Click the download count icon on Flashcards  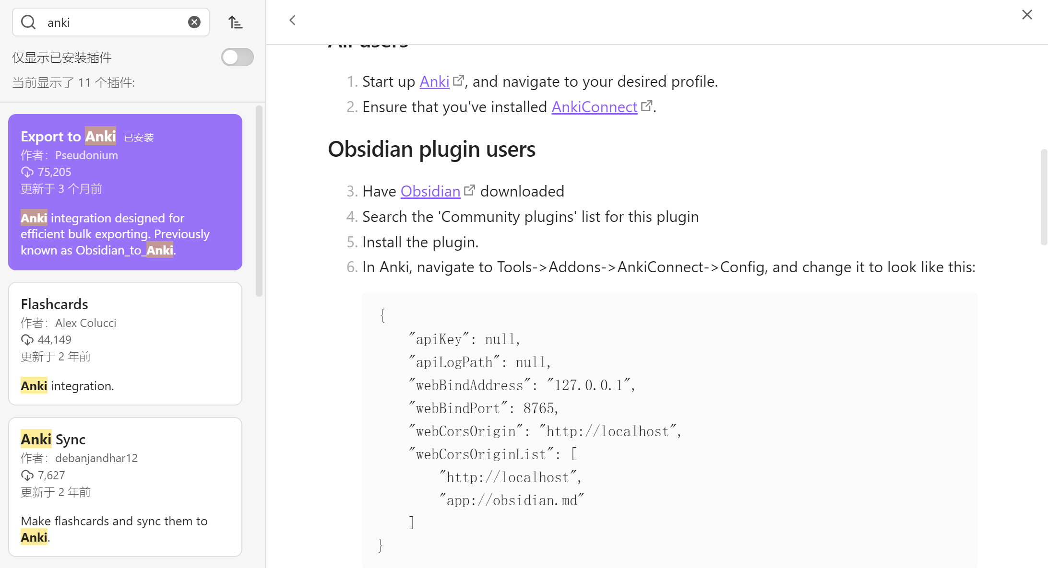pos(27,340)
